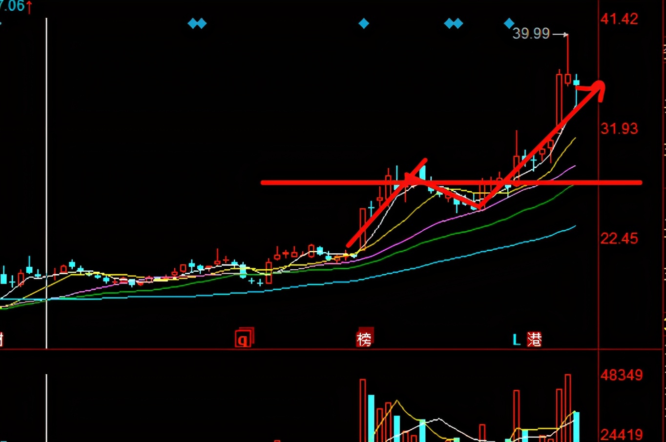Select the 24419 volume axis value

point(621,434)
